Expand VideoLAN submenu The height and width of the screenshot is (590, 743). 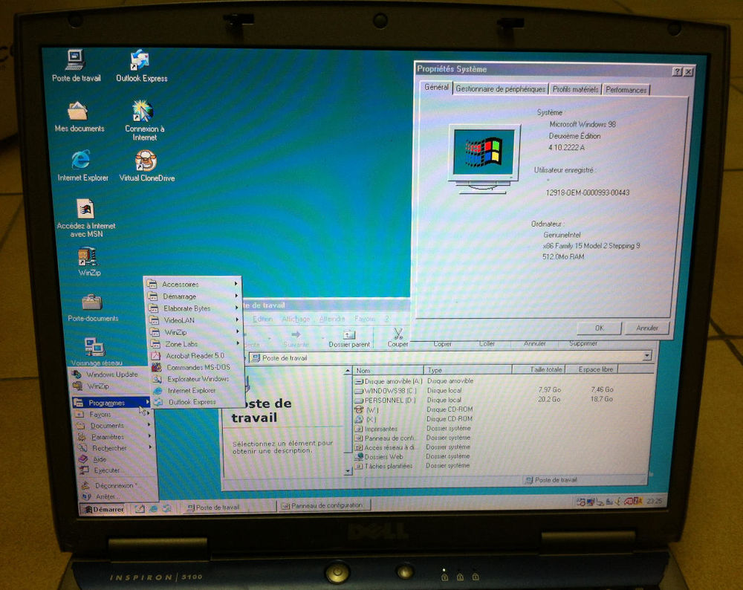pos(194,320)
